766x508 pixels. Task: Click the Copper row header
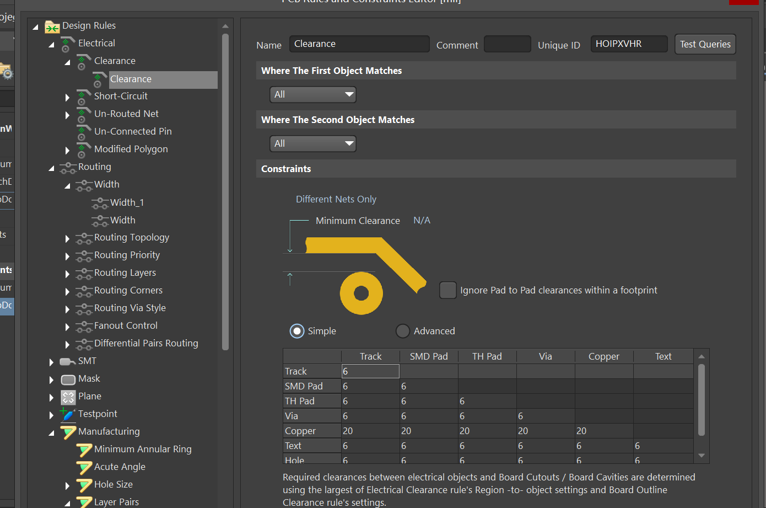312,431
